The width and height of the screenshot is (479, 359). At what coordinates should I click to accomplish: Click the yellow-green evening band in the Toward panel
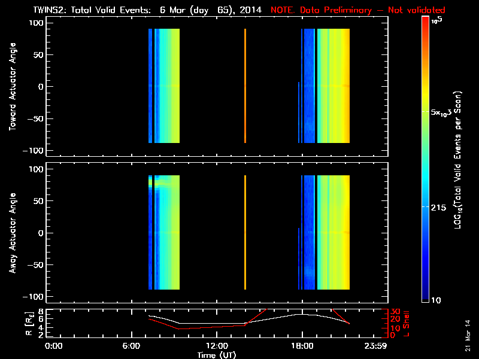pos(334,86)
